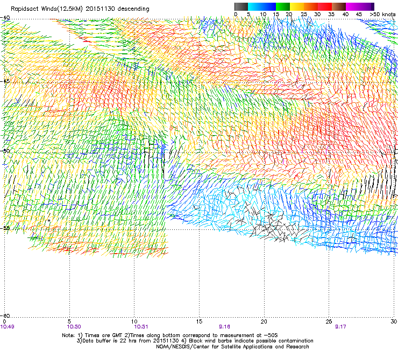Click the '-50' latitude label
The width and height of the screenshot is (398, 350).
coord(5,151)
